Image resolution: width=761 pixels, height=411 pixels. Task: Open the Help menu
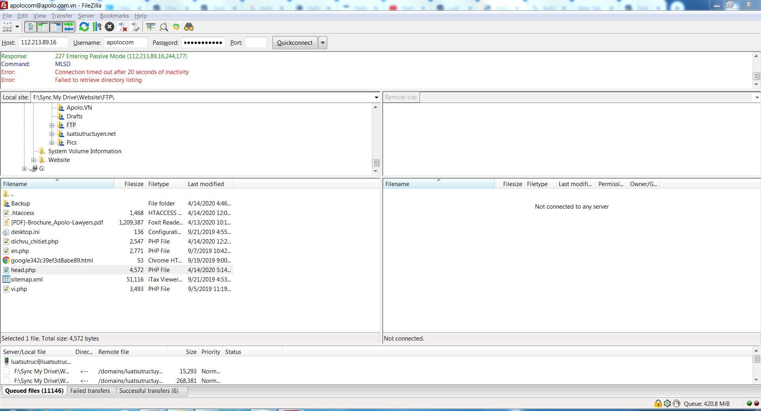(141, 16)
